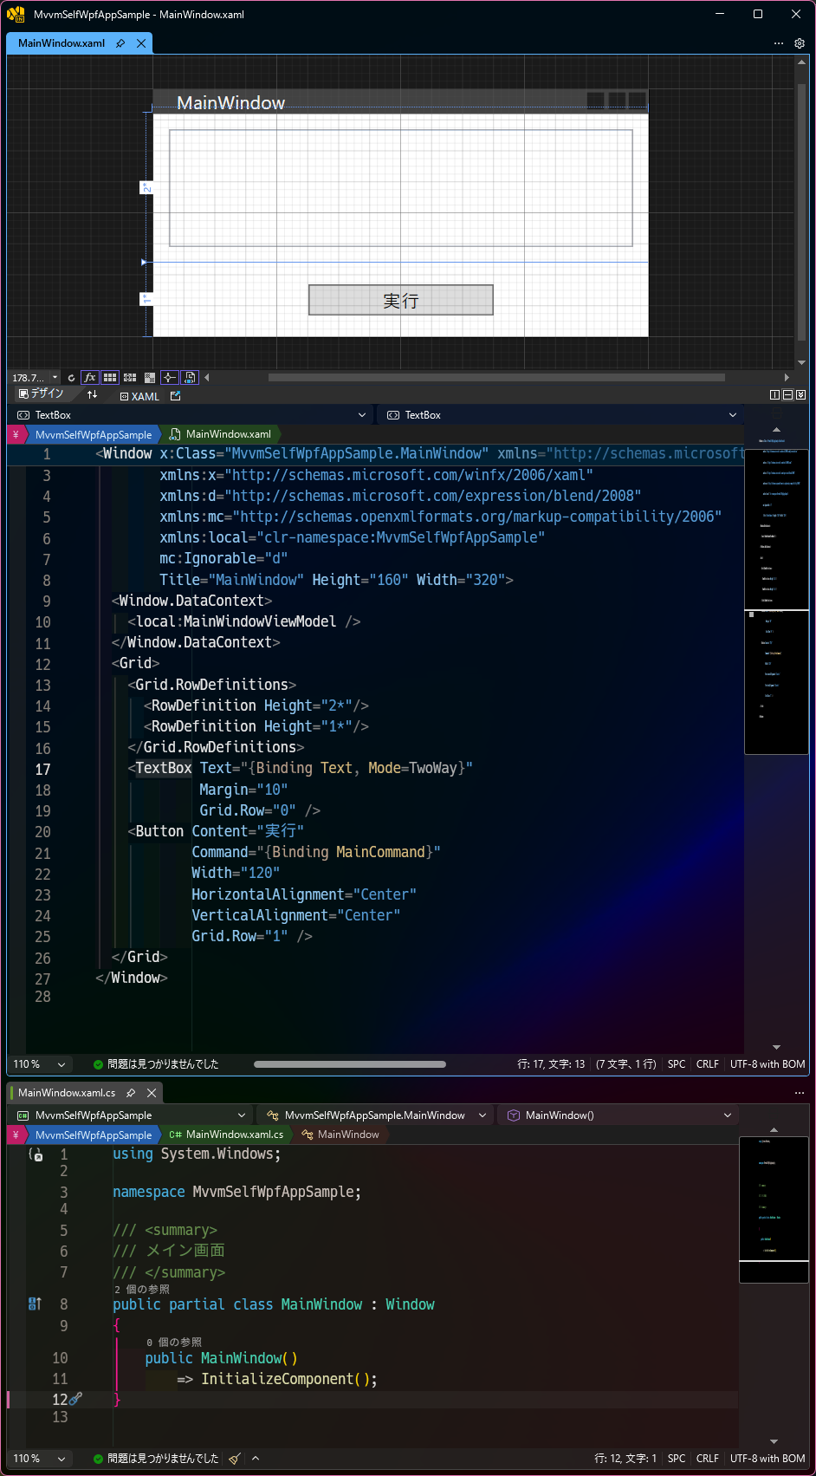Viewport: 816px width, 1476px height.
Task: Click the 行: 17, 文字: 13 position indicator
Action: pos(551,1064)
